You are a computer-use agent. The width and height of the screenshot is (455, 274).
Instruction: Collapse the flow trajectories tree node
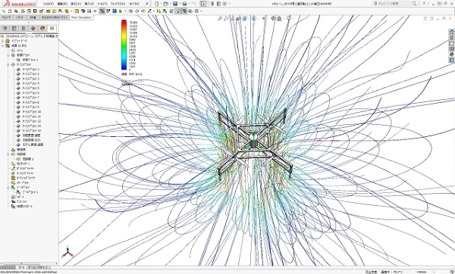pyautogui.click(x=8, y=64)
